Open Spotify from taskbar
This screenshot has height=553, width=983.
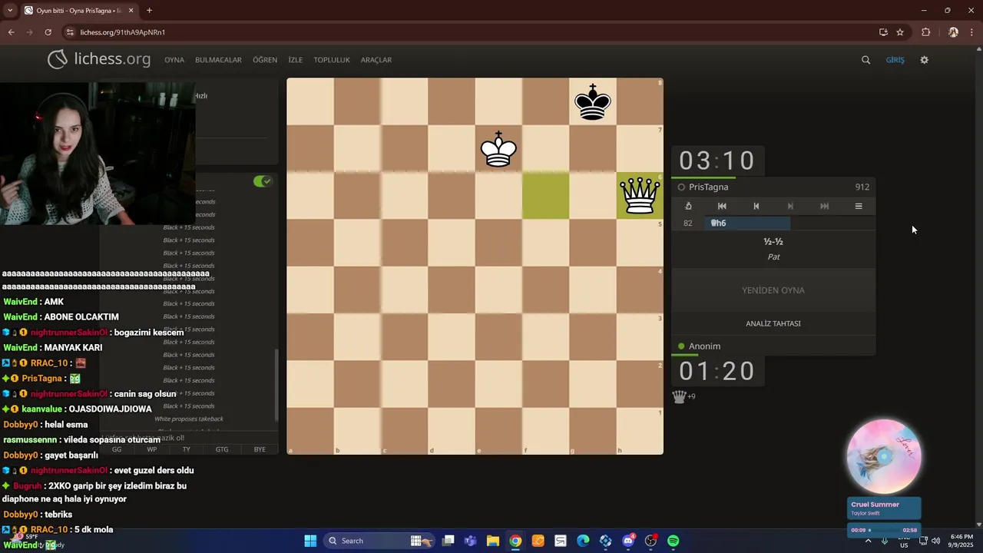click(674, 541)
